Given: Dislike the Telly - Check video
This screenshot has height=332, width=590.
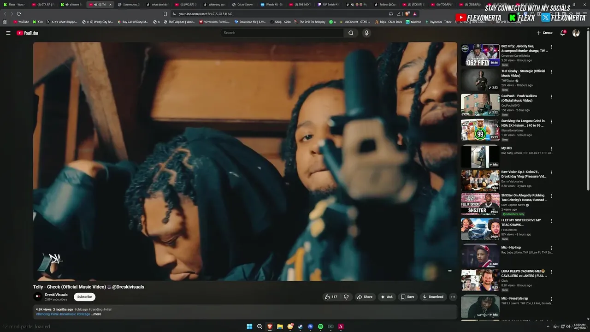Looking at the screenshot, I should click(346, 297).
